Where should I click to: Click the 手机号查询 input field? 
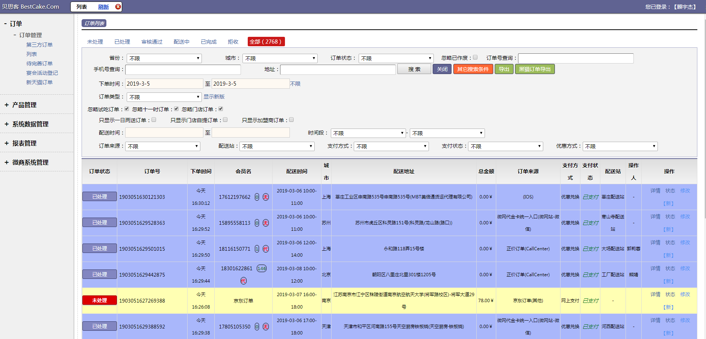click(183, 70)
